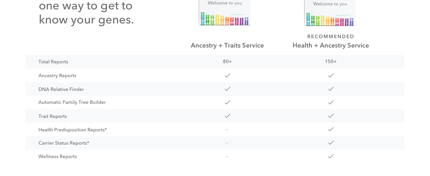Select the Health + Ancestry Service heading

(330, 45)
